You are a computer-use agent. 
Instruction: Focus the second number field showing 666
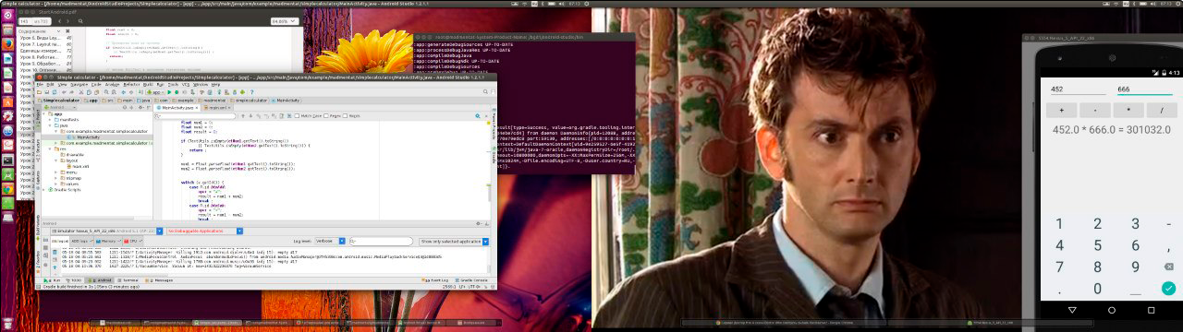tap(1145, 89)
